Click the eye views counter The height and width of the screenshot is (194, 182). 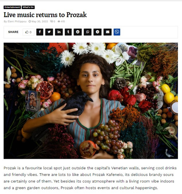point(59,21)
